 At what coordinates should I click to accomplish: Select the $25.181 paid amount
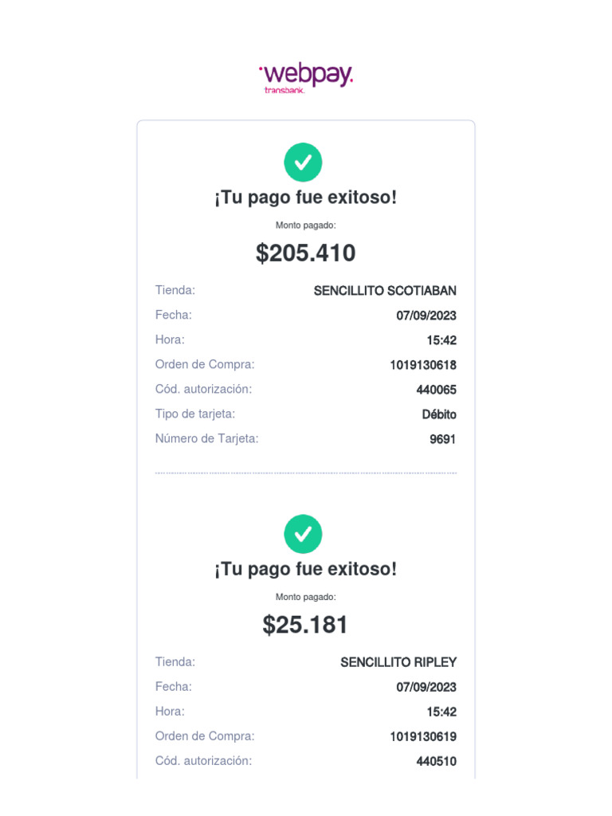(x=305, y=625)
